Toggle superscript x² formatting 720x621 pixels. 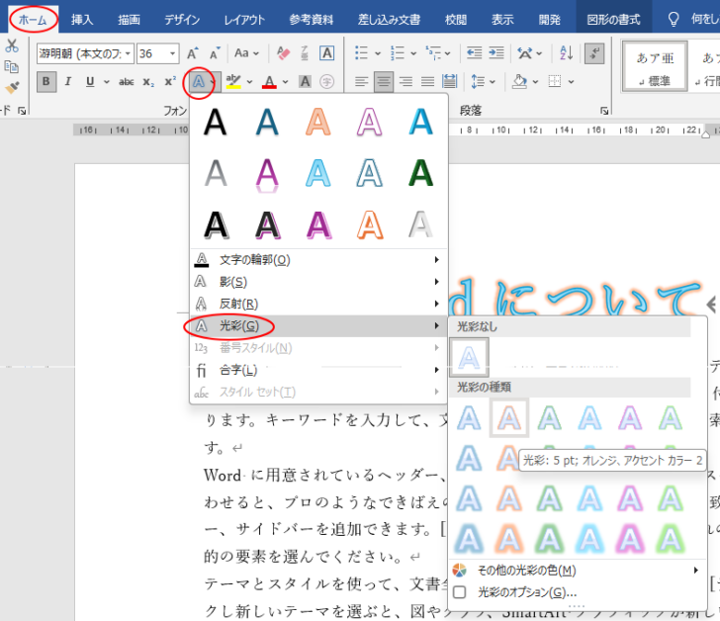170,82
